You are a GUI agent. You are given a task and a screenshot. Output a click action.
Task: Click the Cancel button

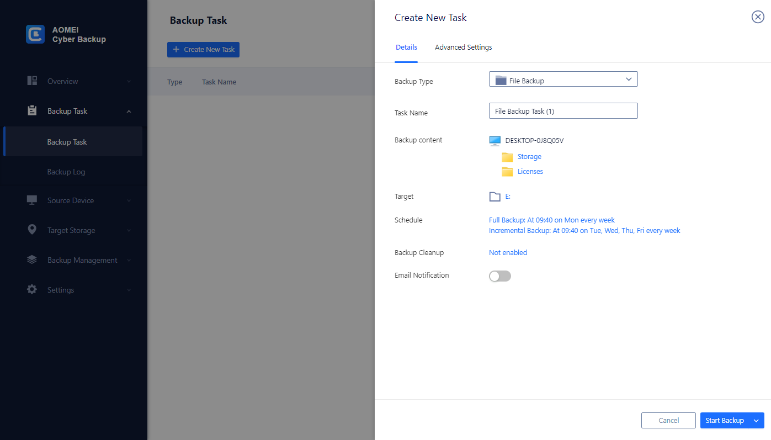668,421
